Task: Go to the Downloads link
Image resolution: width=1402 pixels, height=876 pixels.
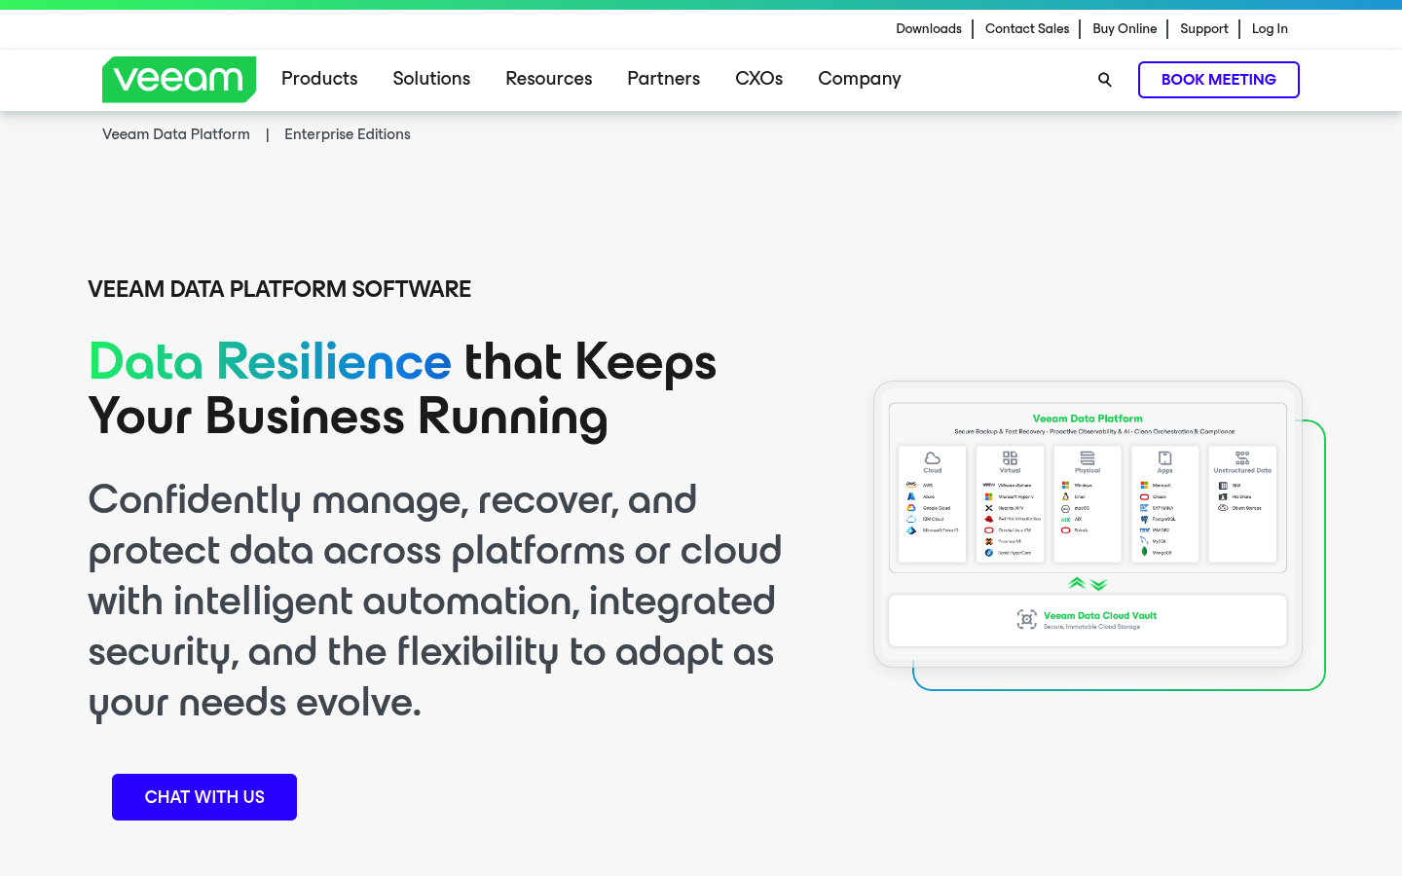Action: pyautogui.click(x=929, y=29)
